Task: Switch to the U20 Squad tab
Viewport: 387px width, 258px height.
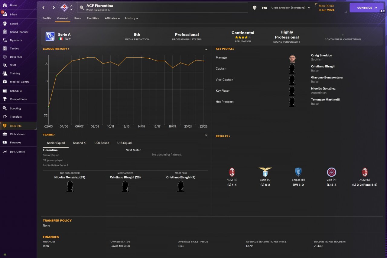Action: tap(102, 143)
